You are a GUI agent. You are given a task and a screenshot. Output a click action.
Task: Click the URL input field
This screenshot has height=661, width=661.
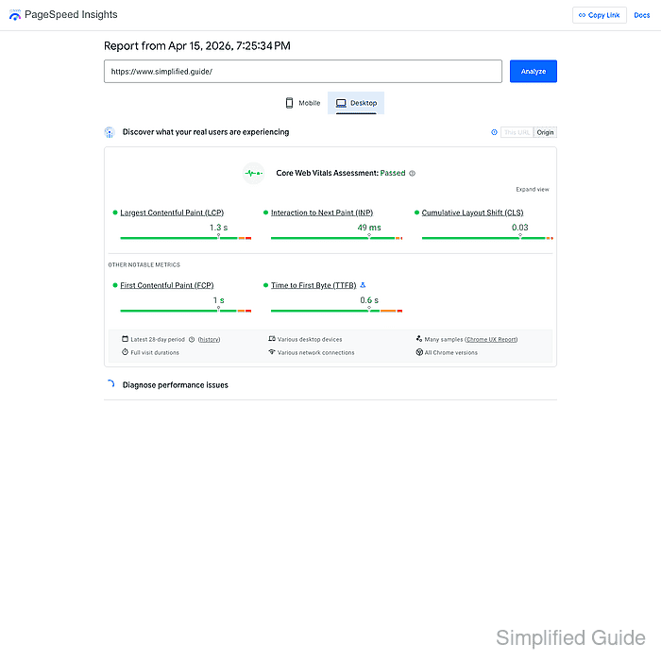[302, 72]
